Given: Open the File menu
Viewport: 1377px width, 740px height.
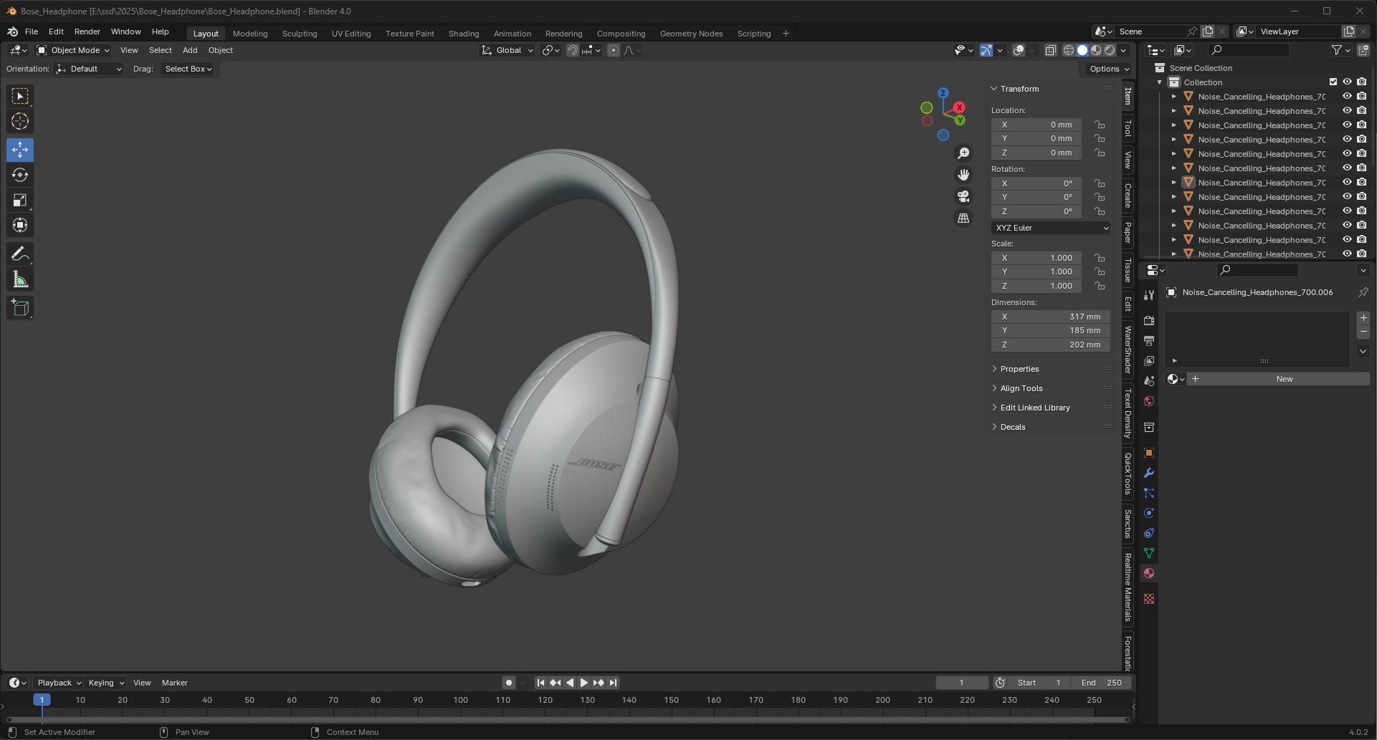Looking at the screenshot, I should pos(32,32).
